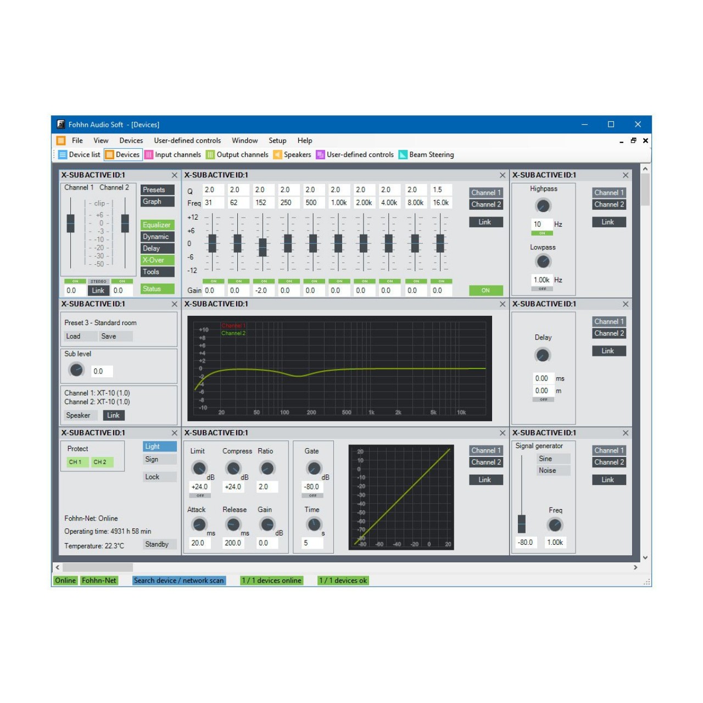Open the Help menu

(305, 141)
